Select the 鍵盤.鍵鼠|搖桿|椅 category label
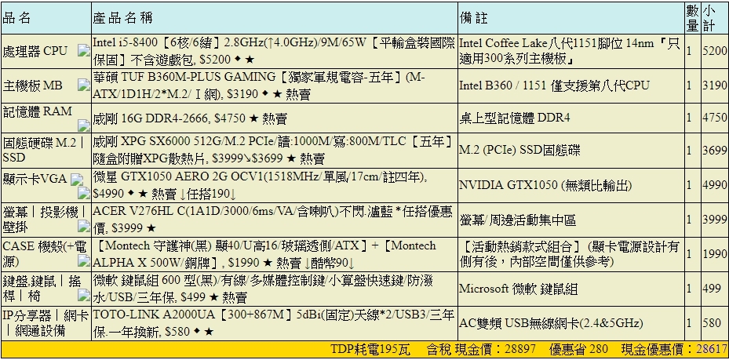729x360 pixels. click(x=43, y=288)
